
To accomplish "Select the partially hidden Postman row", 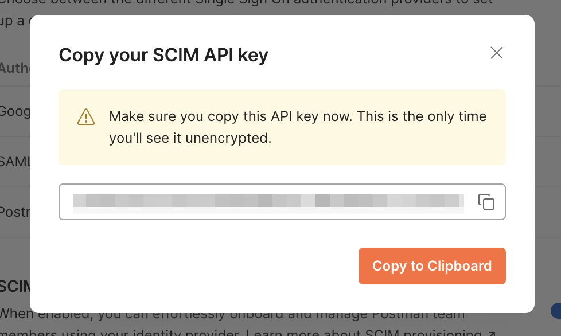I will coord(15,210).
